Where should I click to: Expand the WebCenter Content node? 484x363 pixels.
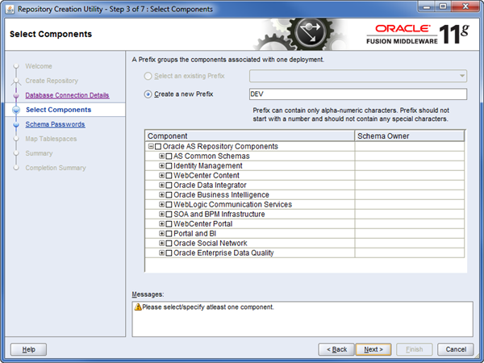click(x=161, y=175)
